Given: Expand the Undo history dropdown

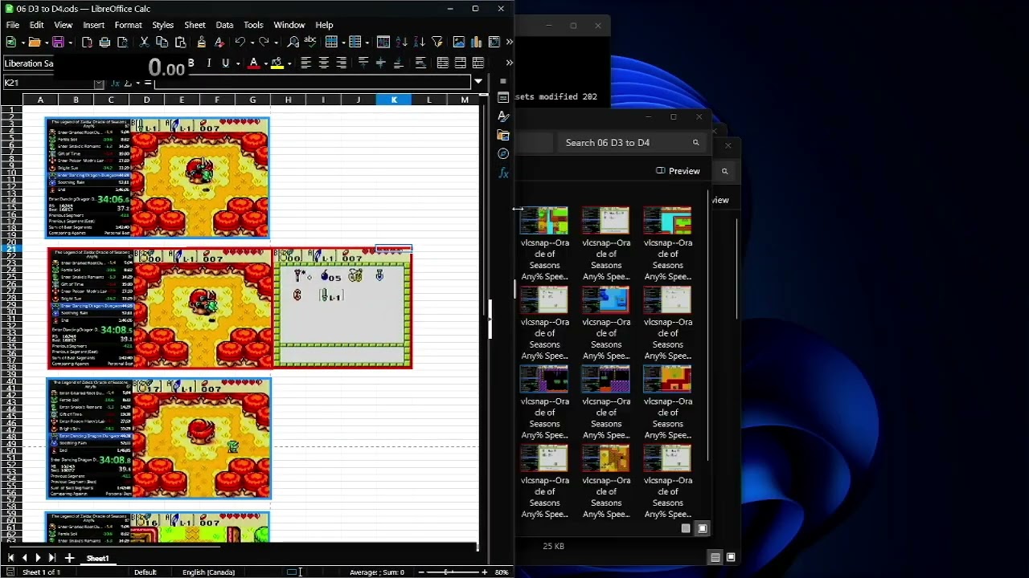Looking at the screenshot, I should (x=251, y=42).
